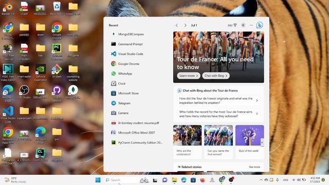Select the panditji folder on desktop
This screenshot has width=329, height=185.
[24, 29]
